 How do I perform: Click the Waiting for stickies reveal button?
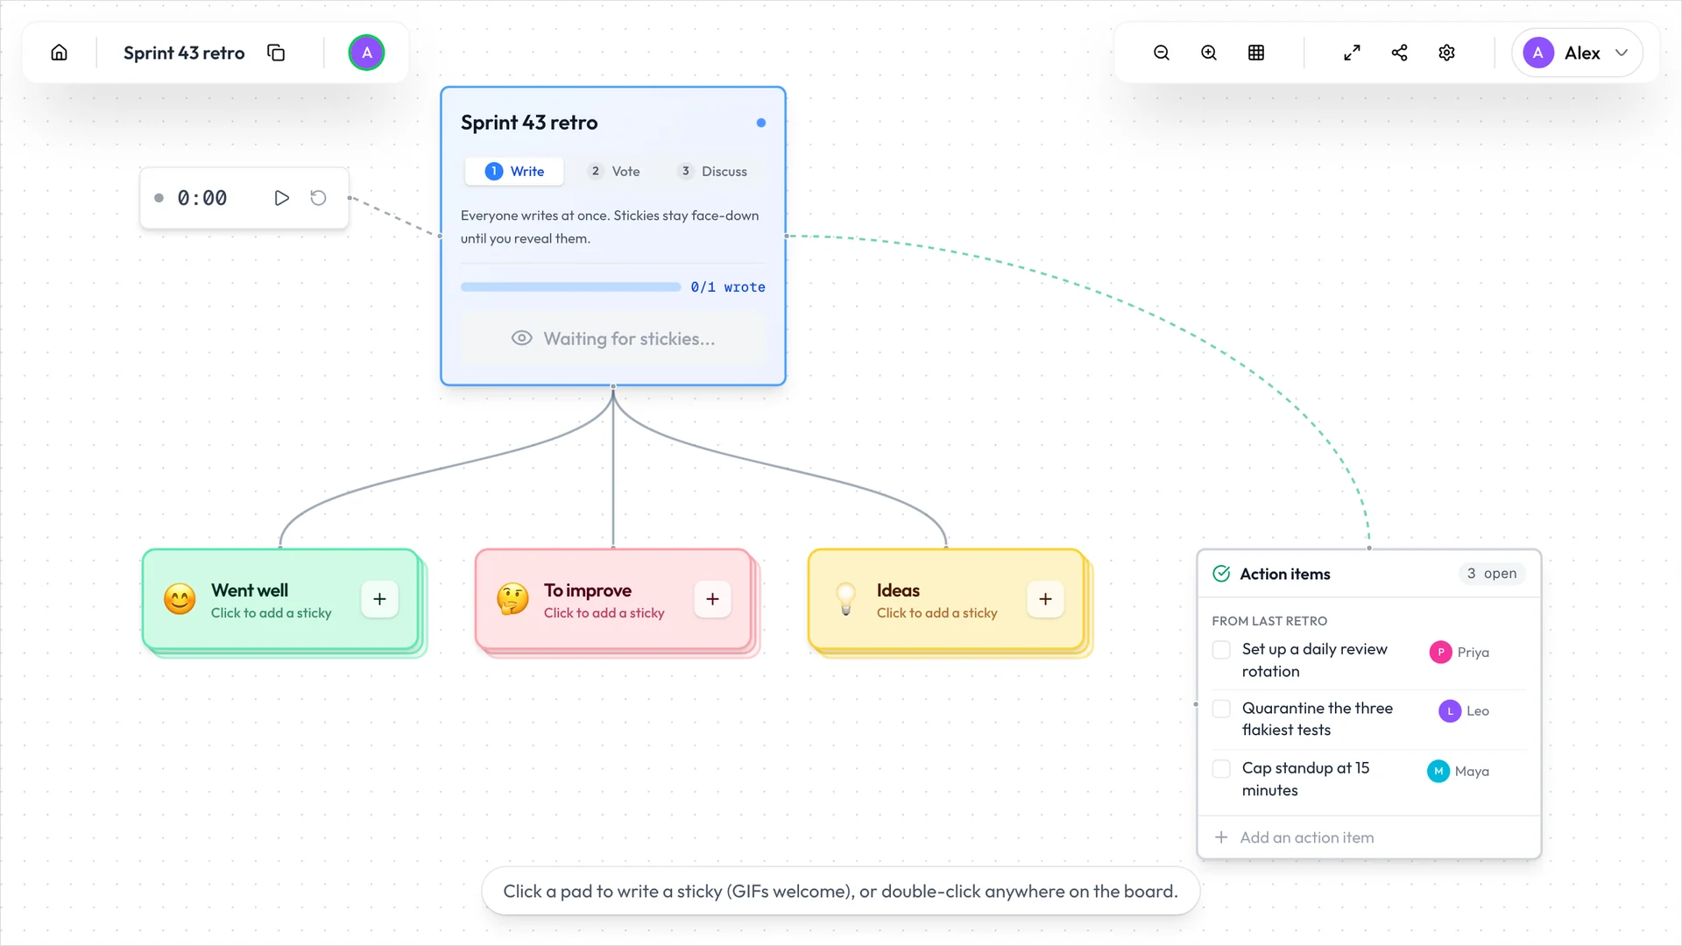(613, 339)
